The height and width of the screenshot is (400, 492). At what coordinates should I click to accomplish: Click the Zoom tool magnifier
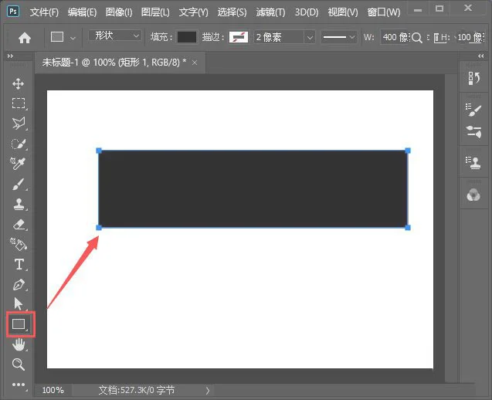coord(19,364)
